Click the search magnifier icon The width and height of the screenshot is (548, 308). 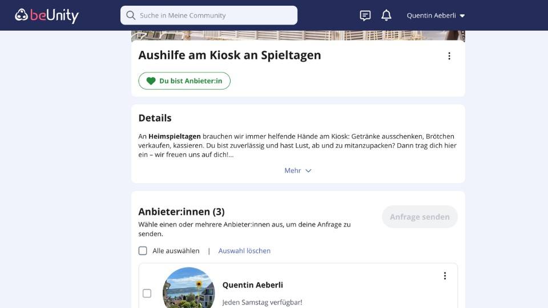click(131, 15)
